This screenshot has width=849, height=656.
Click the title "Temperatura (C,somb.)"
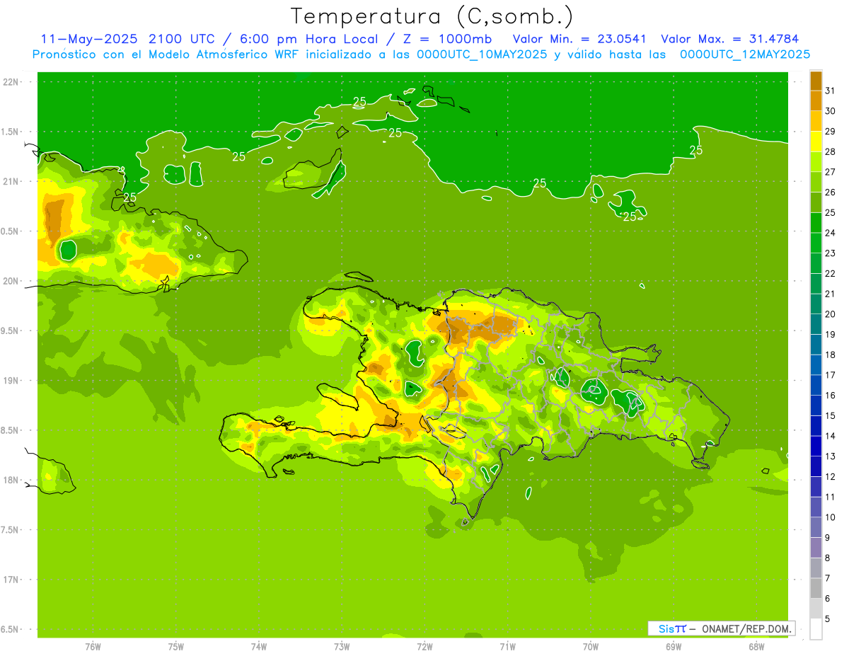pyautogui.click(x=432, y=16)
